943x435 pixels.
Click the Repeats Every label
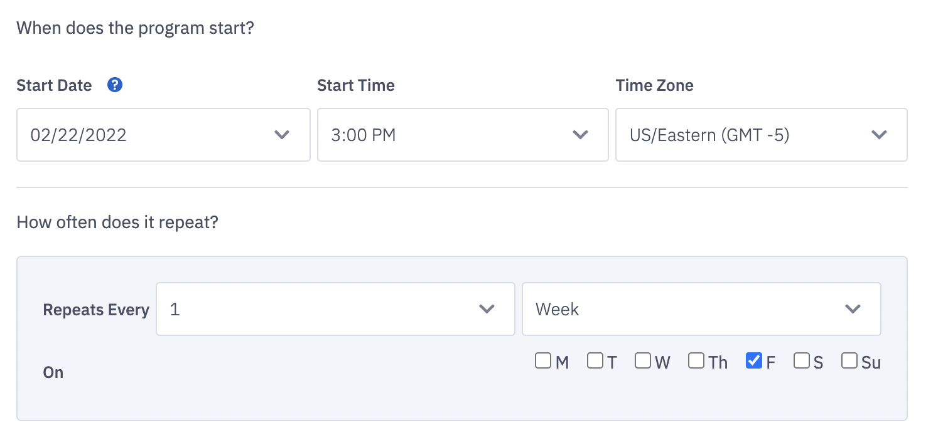pos(96,310)
